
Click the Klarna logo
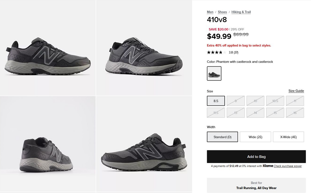point(268,166)
